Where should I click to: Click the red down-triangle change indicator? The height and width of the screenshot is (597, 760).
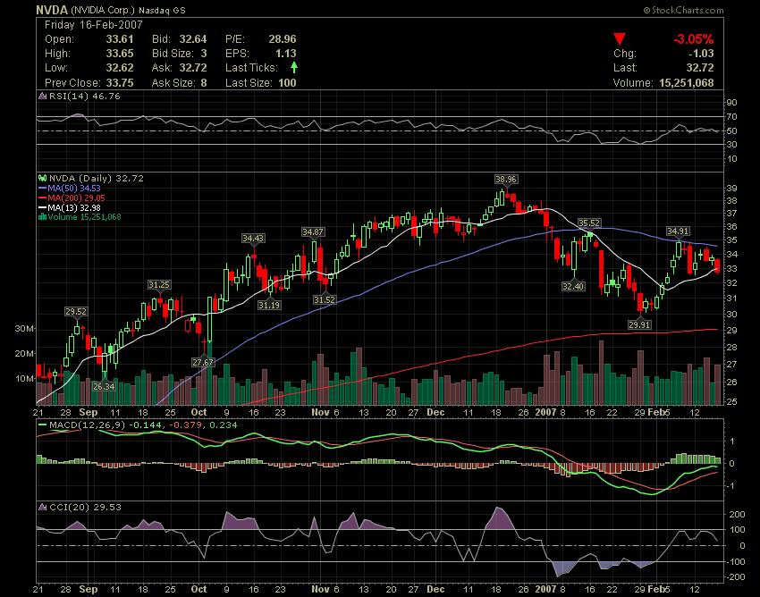tap(620, 38)
